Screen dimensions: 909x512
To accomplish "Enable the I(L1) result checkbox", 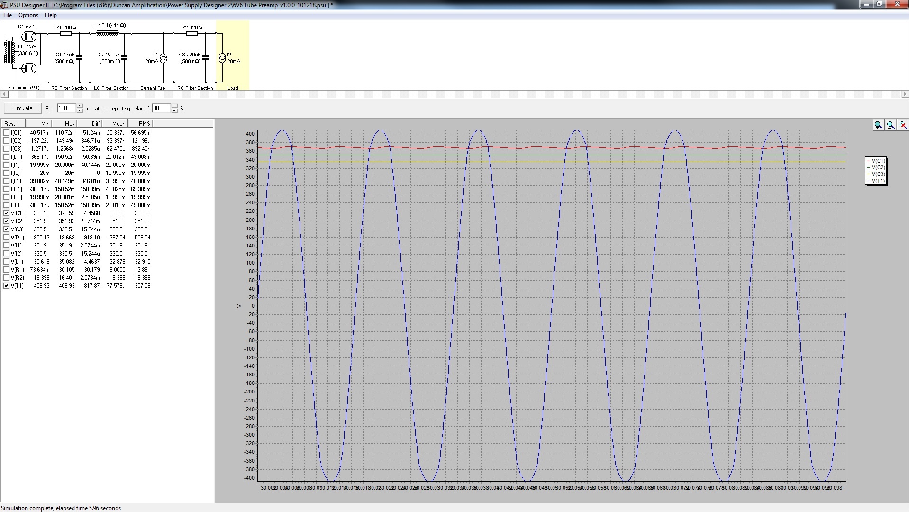I will 7,181.
